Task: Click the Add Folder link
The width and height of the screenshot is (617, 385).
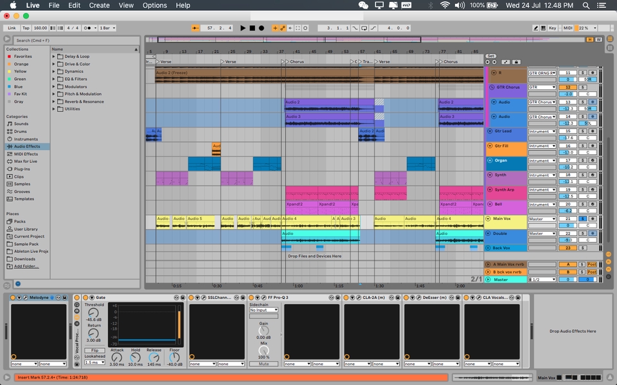Action: 26,266
